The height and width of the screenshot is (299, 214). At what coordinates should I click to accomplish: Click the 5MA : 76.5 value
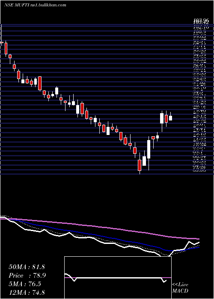point(25,284)
